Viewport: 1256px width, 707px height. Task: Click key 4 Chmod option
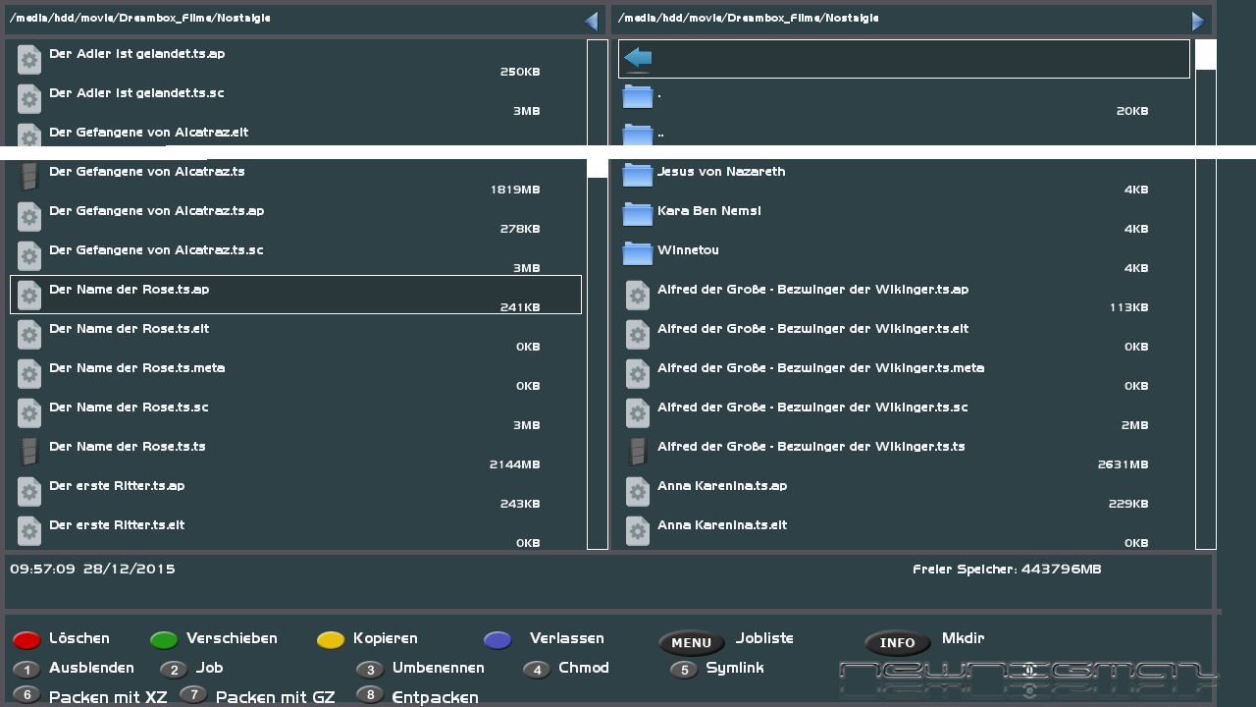537,670
